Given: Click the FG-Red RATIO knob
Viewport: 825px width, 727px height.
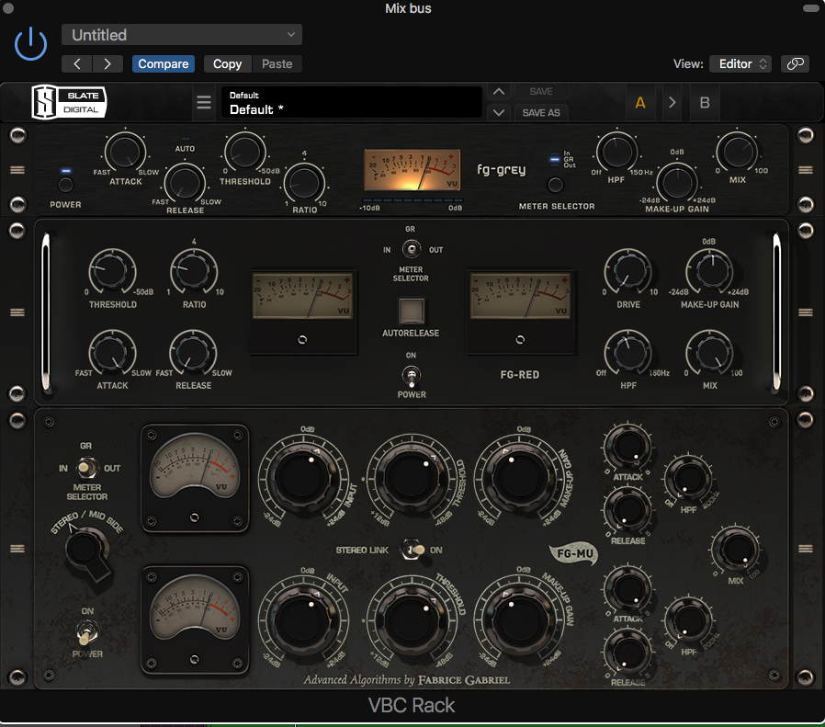Looking at the screenshot, I should [194, 272].
